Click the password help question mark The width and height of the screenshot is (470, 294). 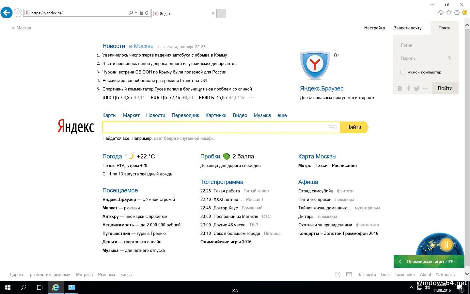coord(449,58)
